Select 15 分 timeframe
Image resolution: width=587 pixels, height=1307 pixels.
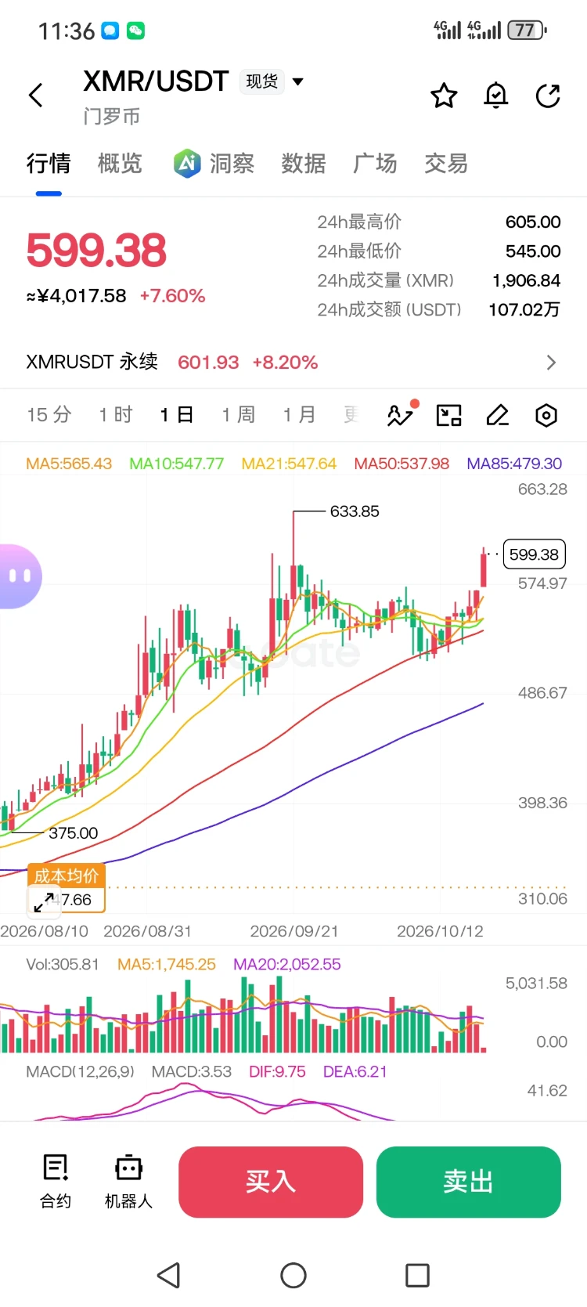tap(49, 414)
